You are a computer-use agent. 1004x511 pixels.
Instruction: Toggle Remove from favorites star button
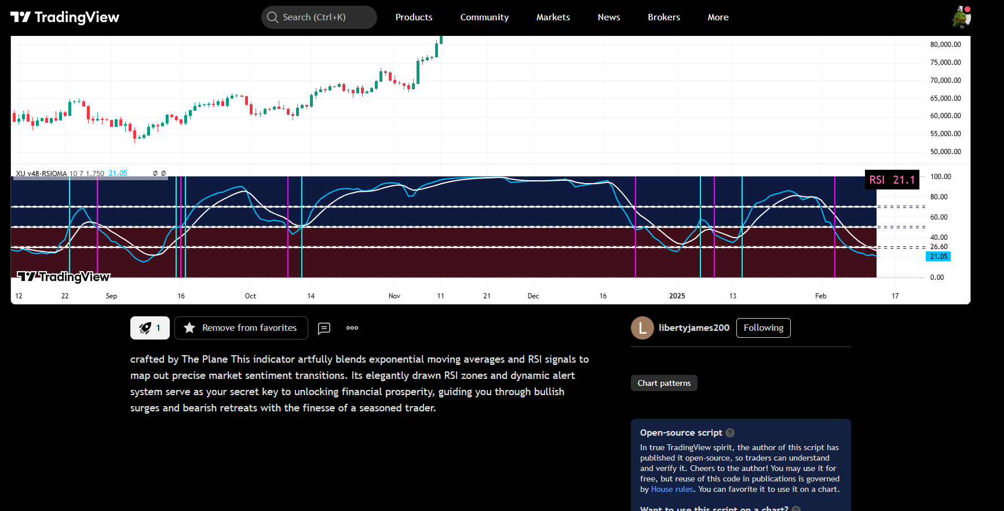pos(241,328)
